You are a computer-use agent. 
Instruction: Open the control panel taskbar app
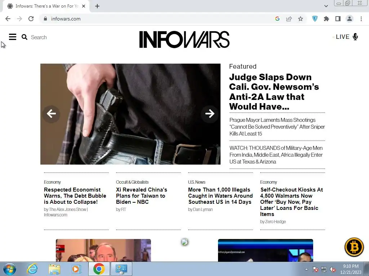pos(121,269)
